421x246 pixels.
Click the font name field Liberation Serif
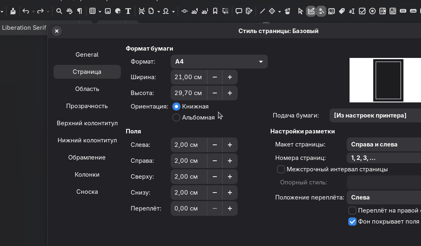point(23,28)
